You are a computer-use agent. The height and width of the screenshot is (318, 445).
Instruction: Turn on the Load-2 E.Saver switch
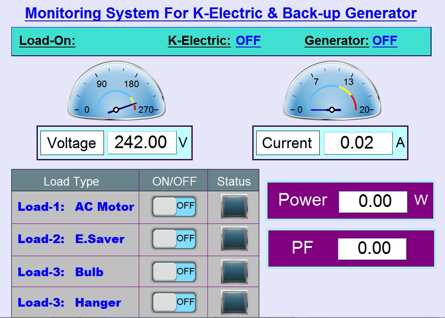(173, 239)
